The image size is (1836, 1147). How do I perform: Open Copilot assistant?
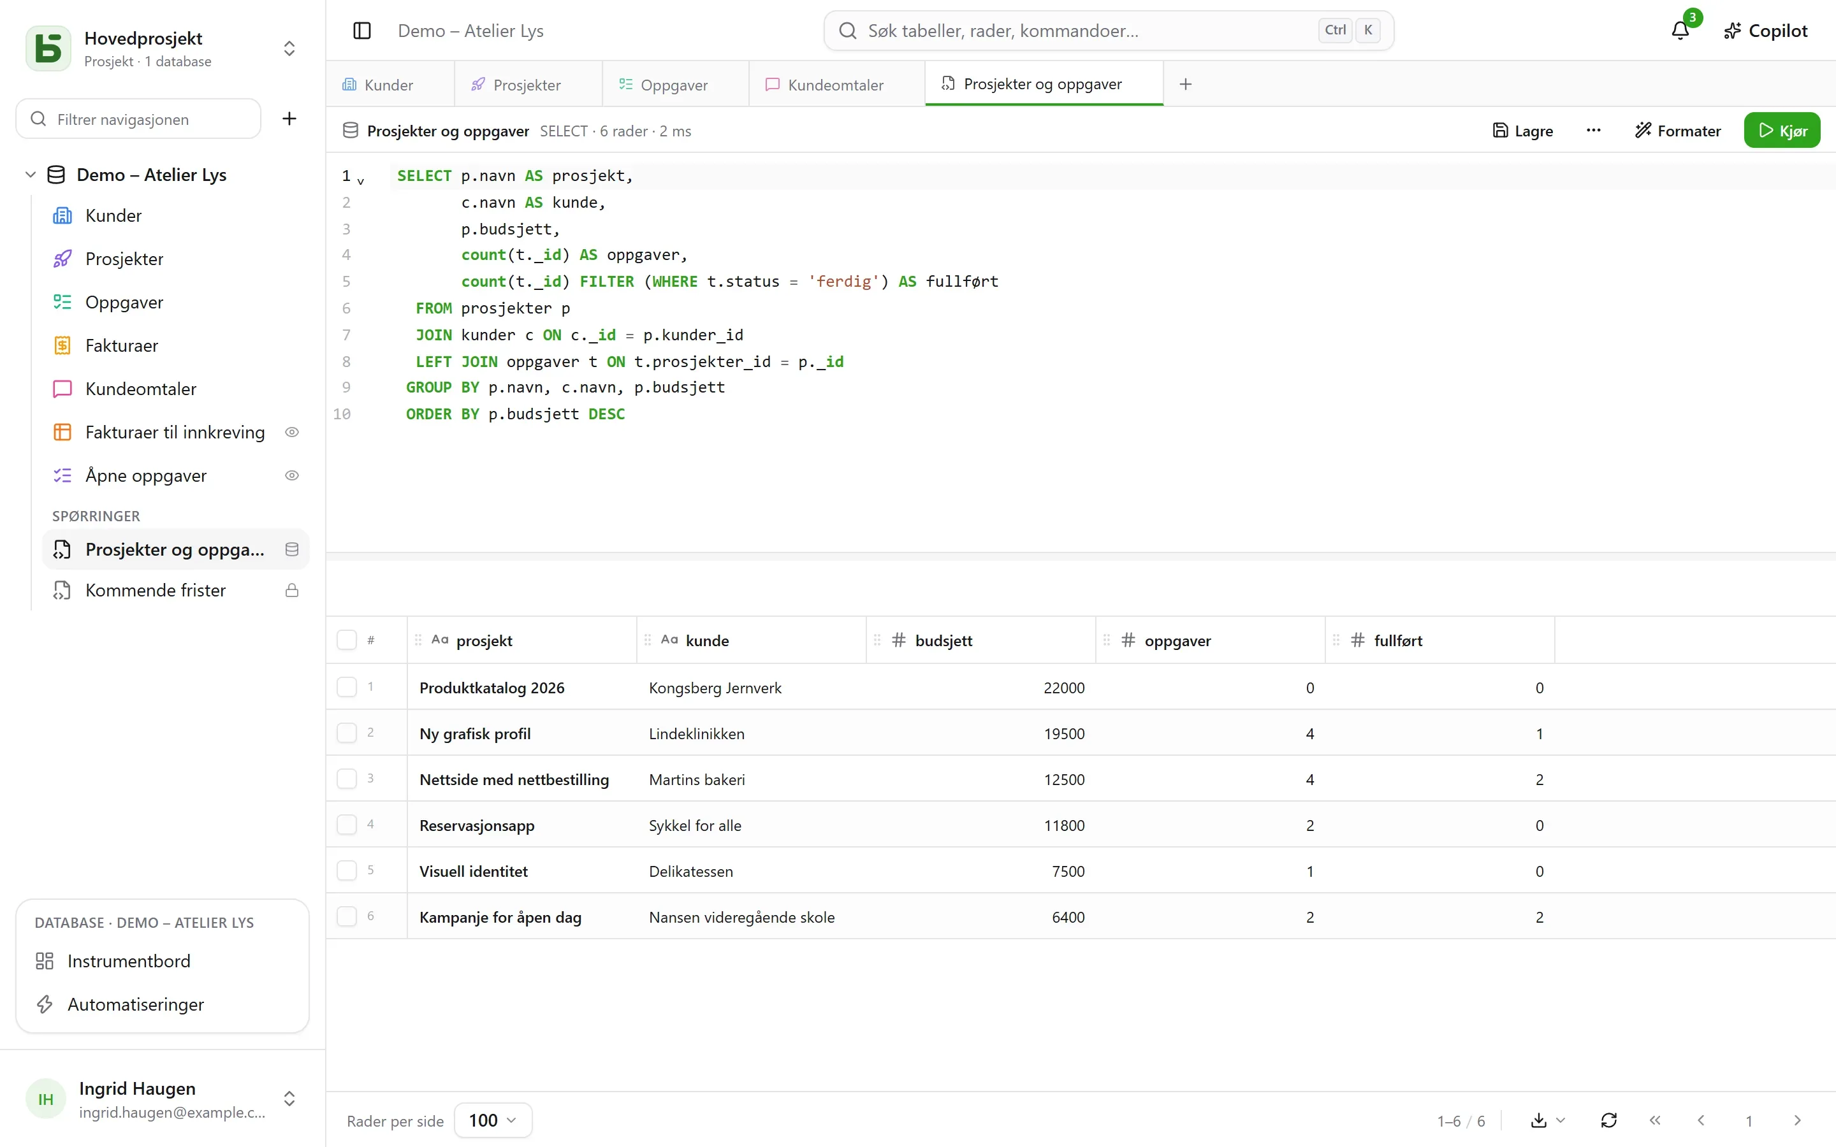pos(1765,31)
